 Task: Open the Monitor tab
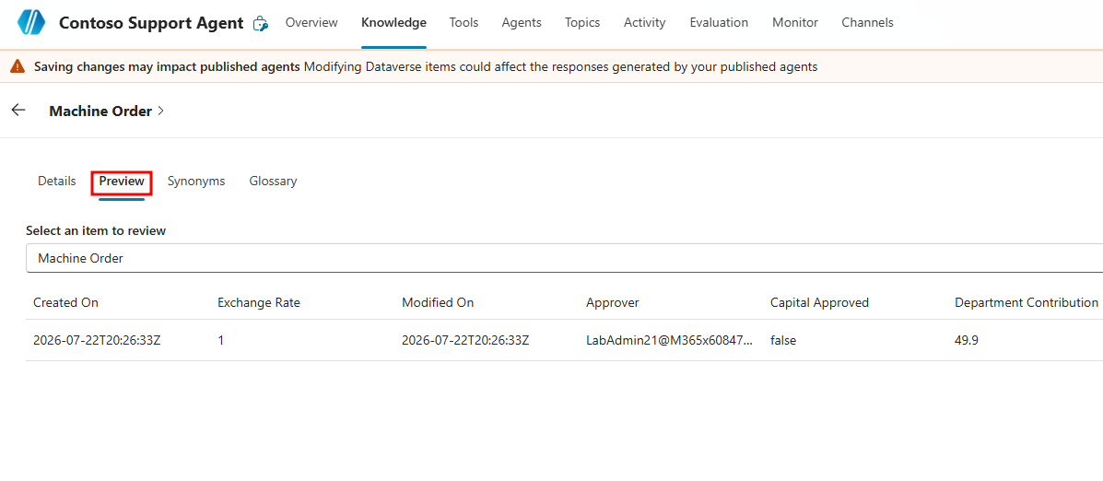click(795, 22)
